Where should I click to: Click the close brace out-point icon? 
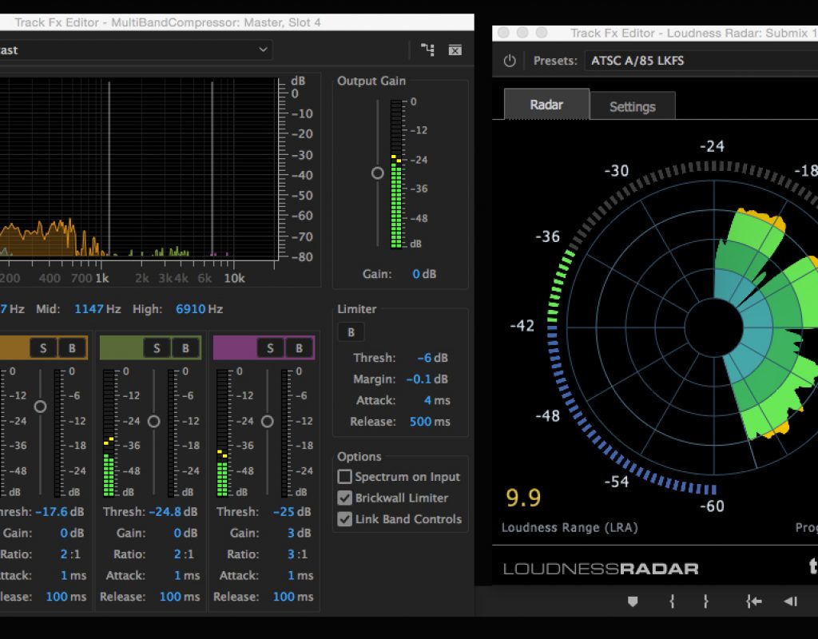(705, 602)
